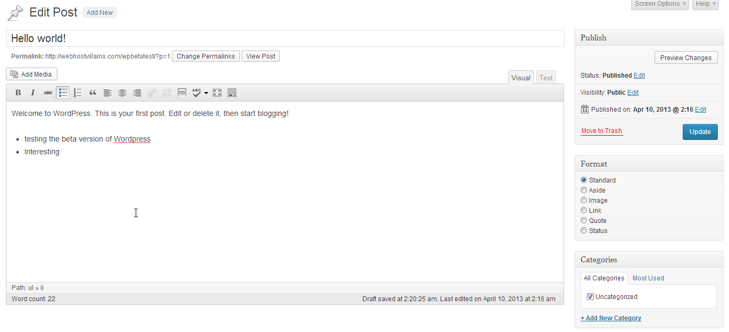
Task: Choose the Quote format option
Action: [584, 220]
